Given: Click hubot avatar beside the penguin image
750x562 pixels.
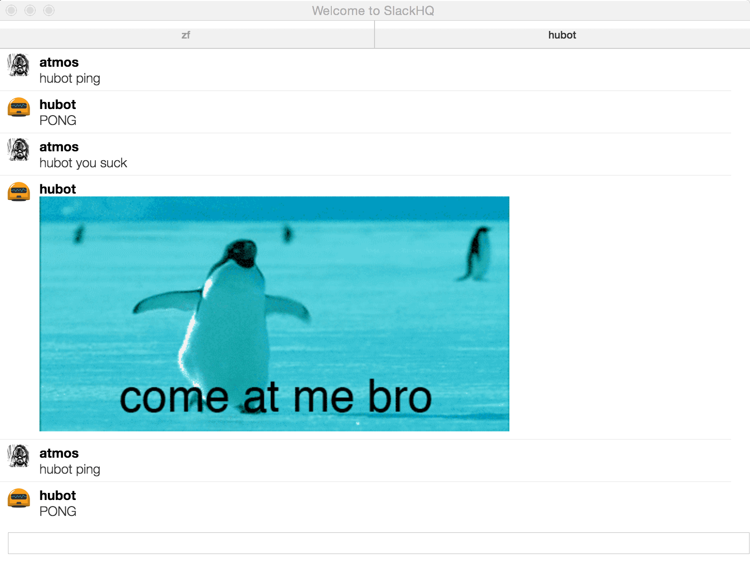Looking at the screenshot, I should (19, 191).
